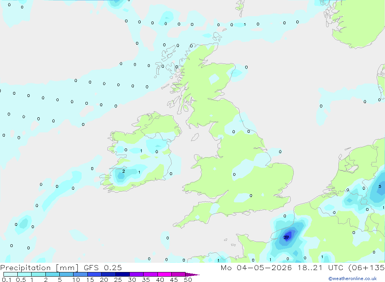Click the 'Mo 04-05-2026' date text
This screenshot has height=282, width=385.
pyautogui.click(x=256, y=267)
